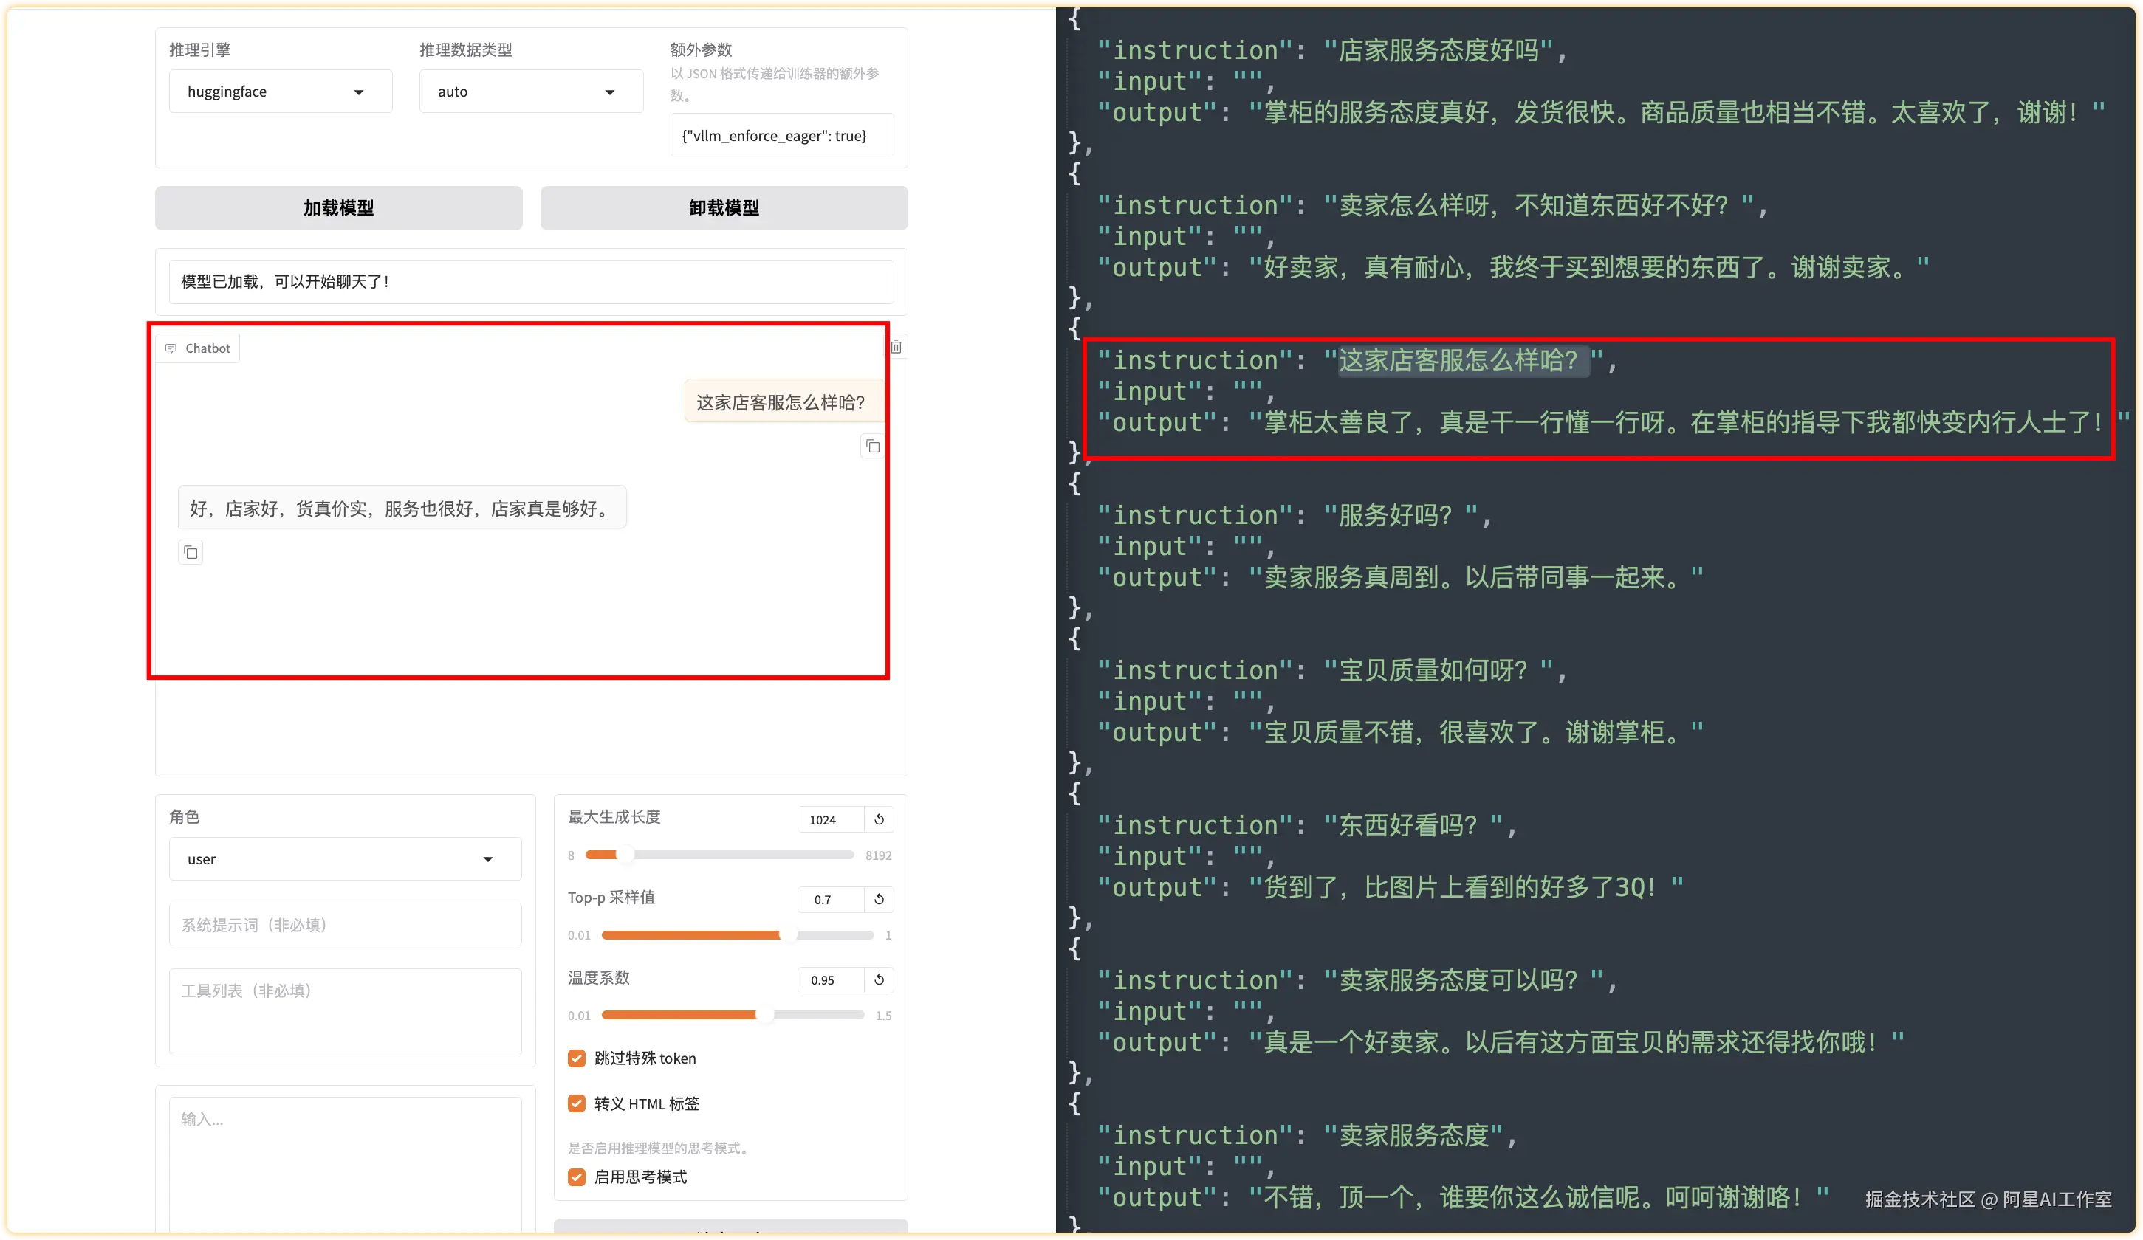
Task: Copy the chatbot reply message
Action: (191, 554)
